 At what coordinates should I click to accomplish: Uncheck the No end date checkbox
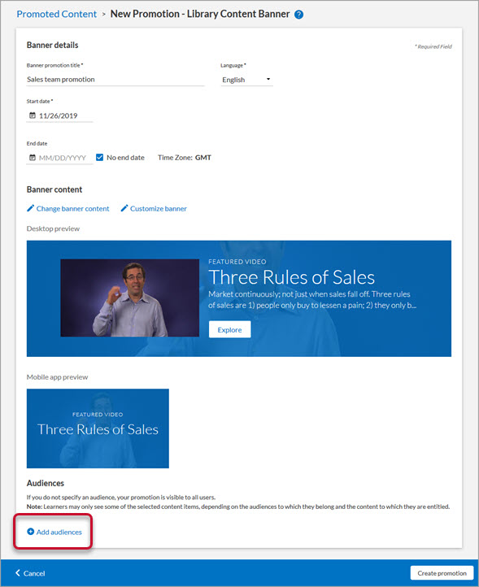99,157
